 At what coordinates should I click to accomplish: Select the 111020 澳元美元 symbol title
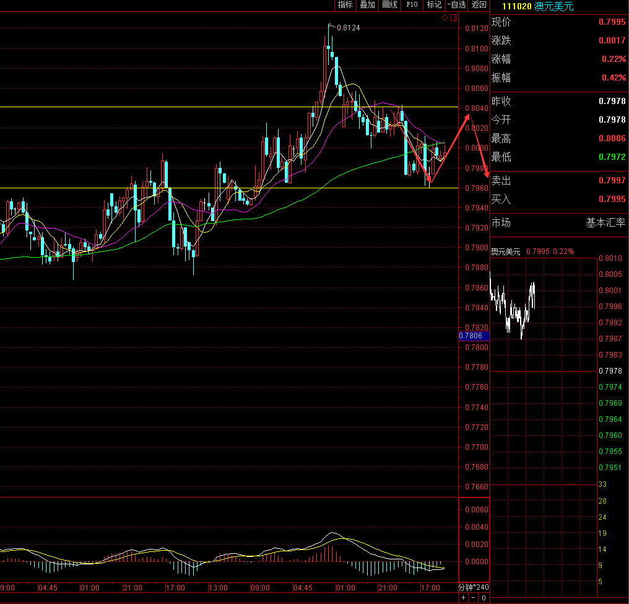tap(537, 6)
